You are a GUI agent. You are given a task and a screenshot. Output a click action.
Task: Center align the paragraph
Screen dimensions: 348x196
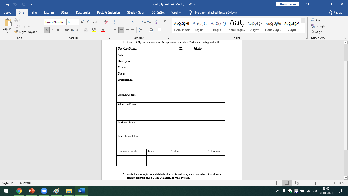tap(121, 30)
